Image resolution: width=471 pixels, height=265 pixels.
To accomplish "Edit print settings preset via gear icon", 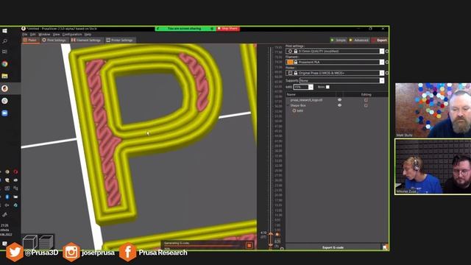I will (x=387, y=52).
